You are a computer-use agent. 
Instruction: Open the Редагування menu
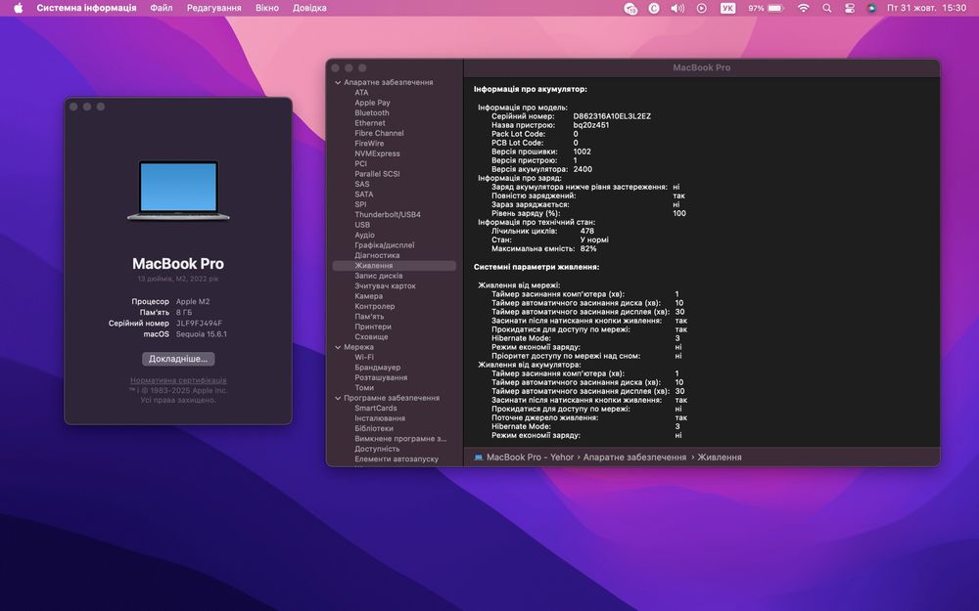(214, 8)
